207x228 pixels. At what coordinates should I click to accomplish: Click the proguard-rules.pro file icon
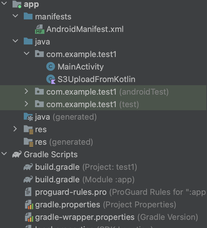point(28,192)
